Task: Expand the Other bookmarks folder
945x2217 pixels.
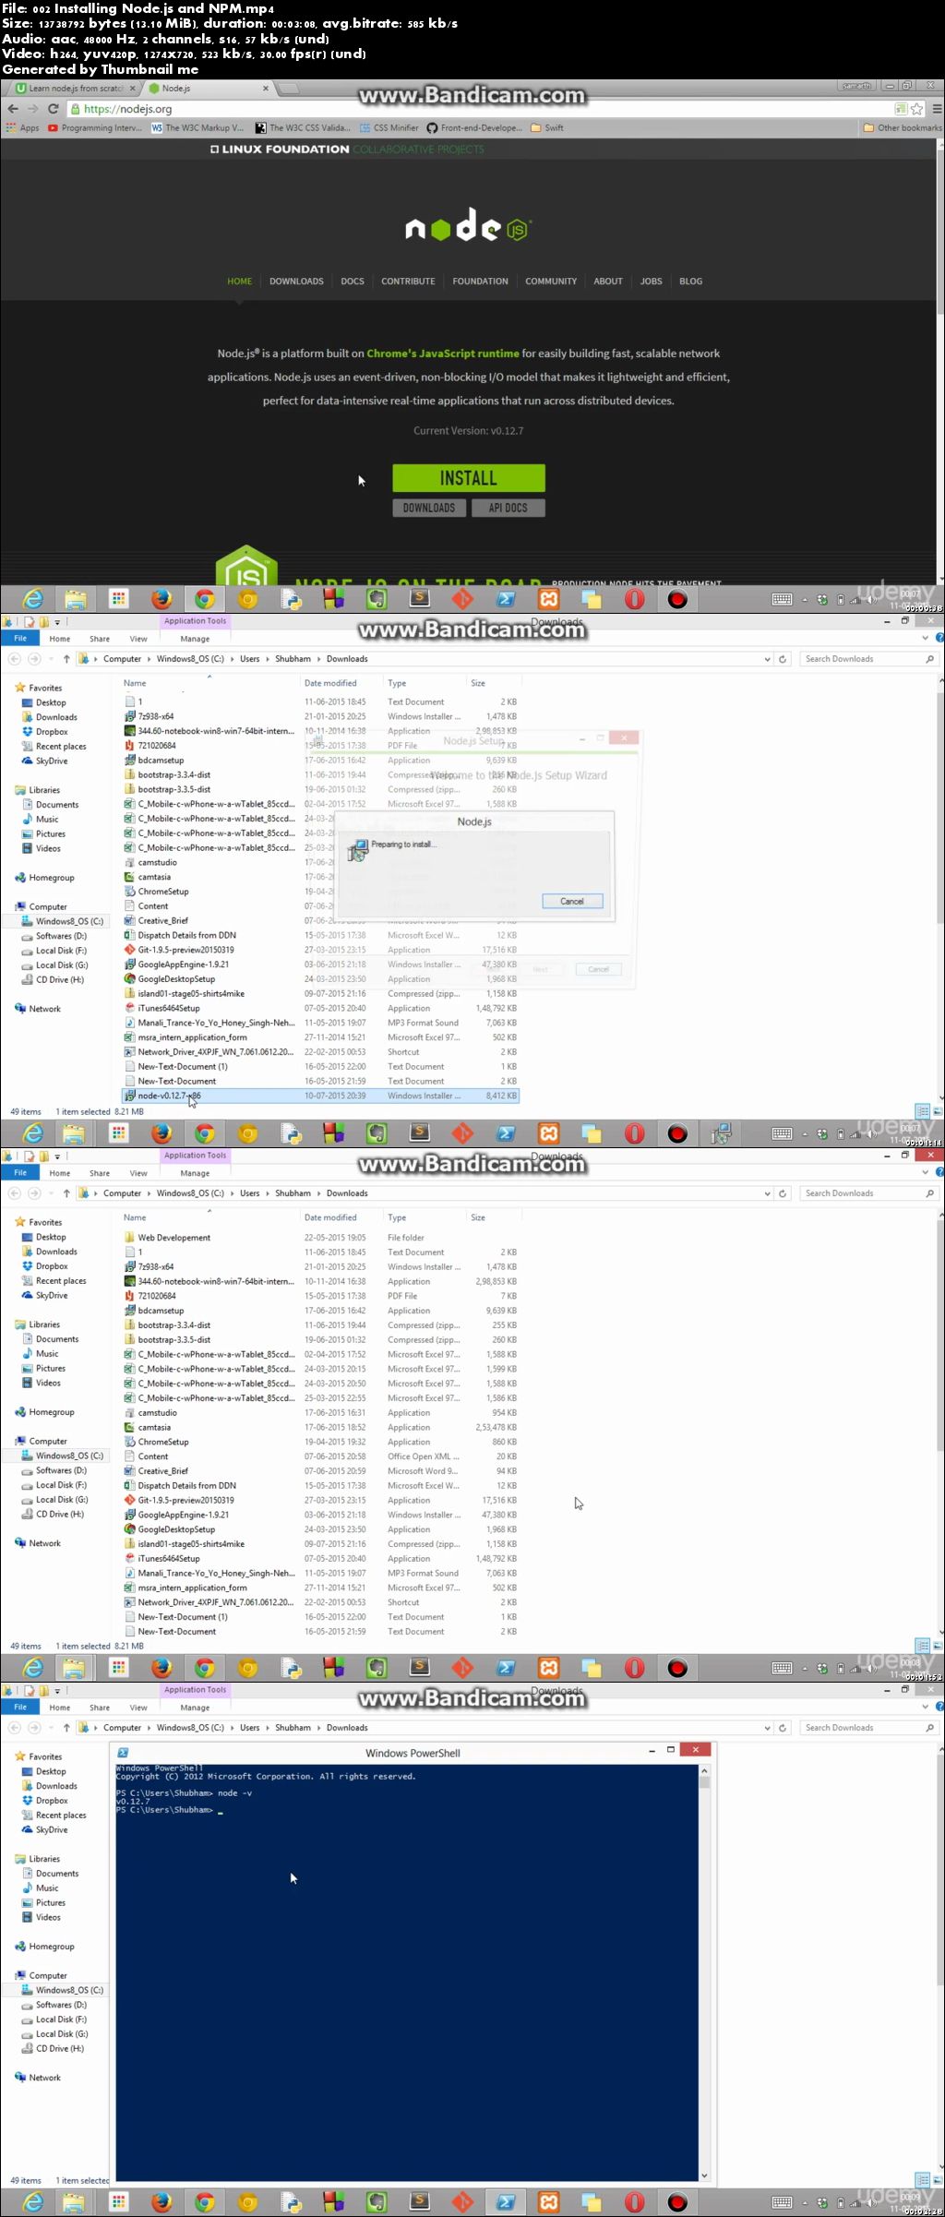Action: (903, 128)
